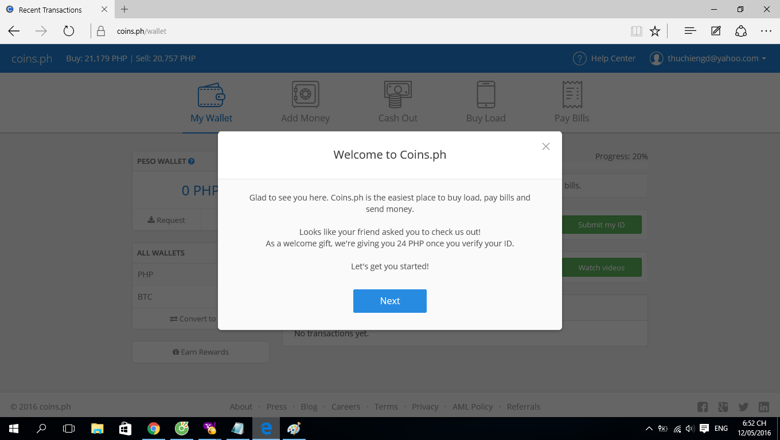Open coins.ph Facebook page icon
The height and width of the screenshot is (440, 780).
click(703, 407)
